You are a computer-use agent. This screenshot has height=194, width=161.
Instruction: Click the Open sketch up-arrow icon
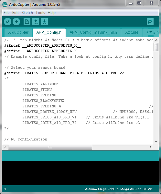(x=36, y=22)
